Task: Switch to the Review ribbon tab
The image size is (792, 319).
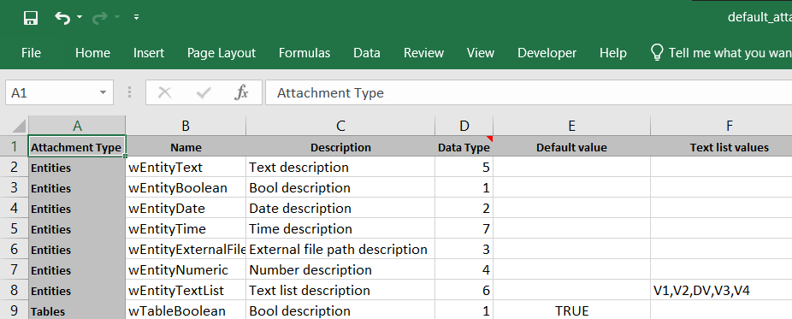Action: tap(423, 53)
